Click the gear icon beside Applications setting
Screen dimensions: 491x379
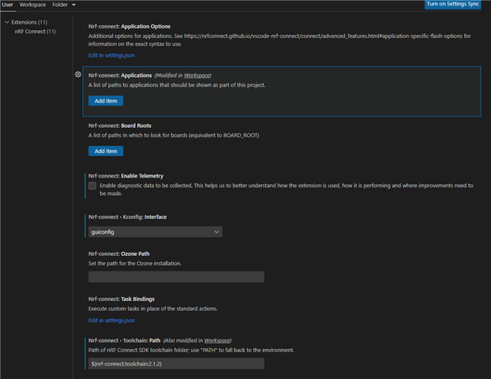coord(78,74)
